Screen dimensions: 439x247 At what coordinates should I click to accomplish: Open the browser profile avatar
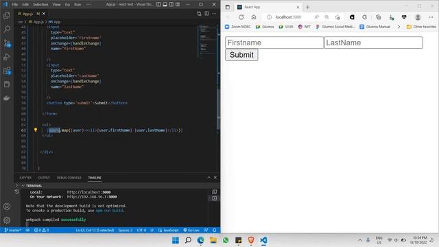(x=418, y=17)
